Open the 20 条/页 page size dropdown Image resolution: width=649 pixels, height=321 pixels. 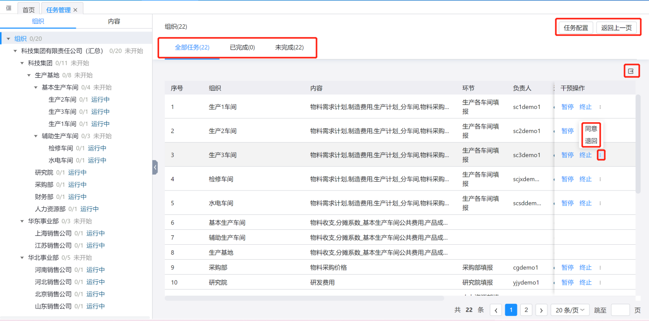(570, 310)
